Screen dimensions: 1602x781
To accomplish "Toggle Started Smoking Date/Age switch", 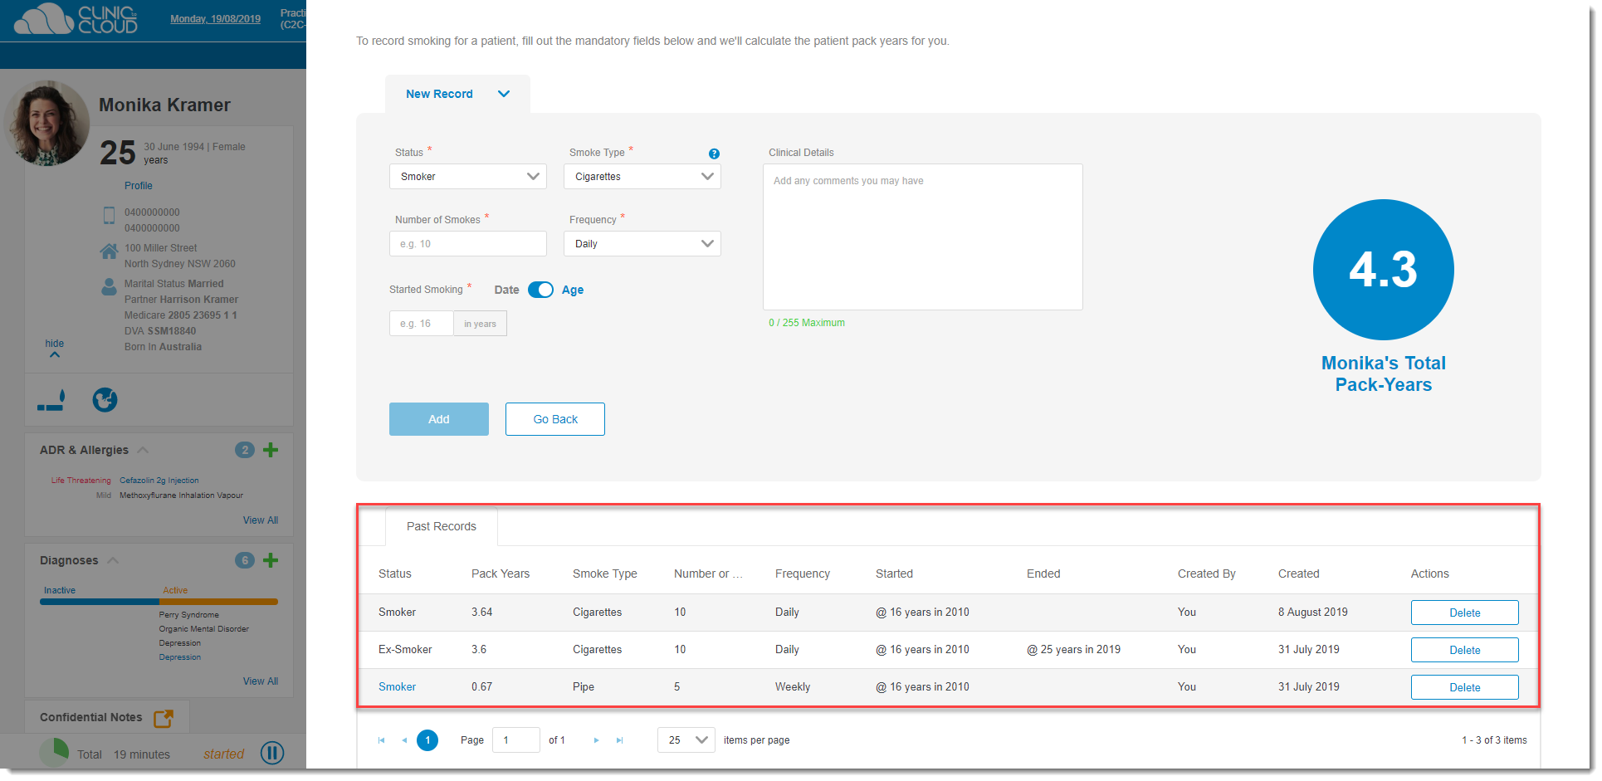I will (540, 290).
